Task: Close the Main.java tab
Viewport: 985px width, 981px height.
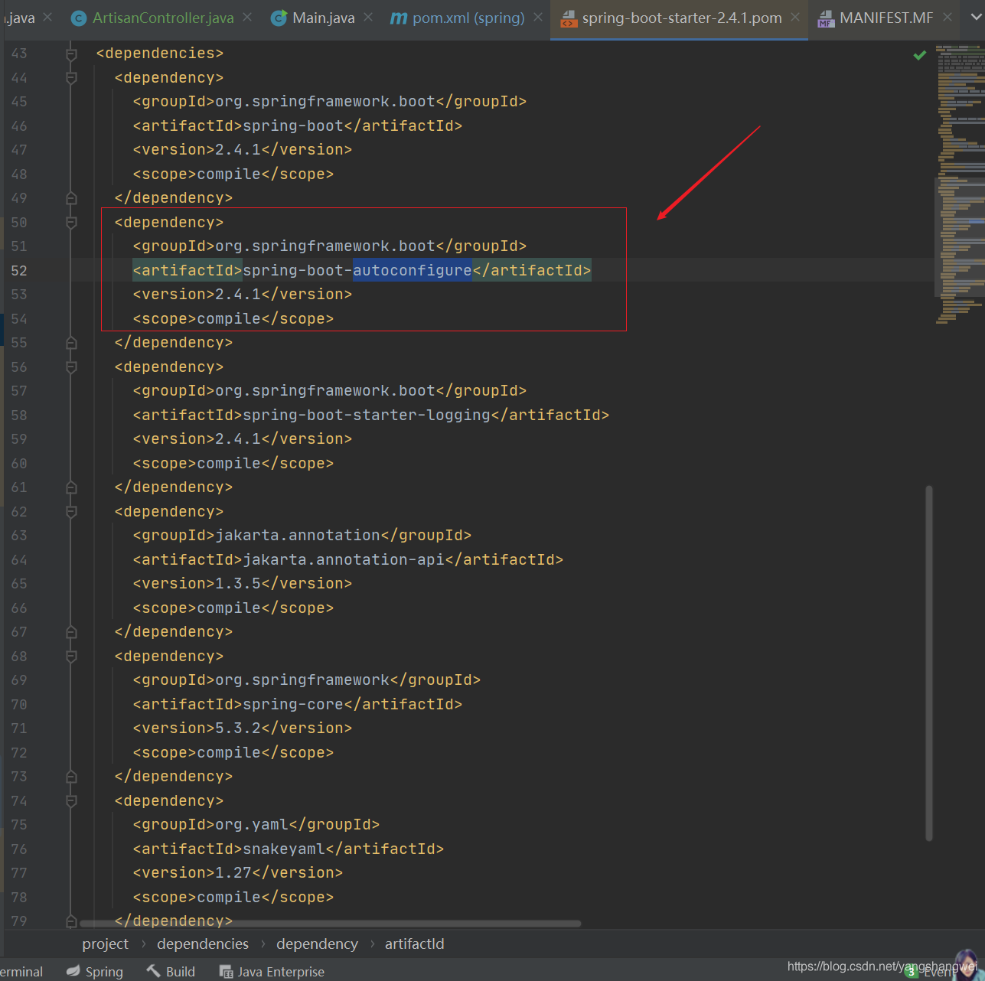Action: coord(368,17)
